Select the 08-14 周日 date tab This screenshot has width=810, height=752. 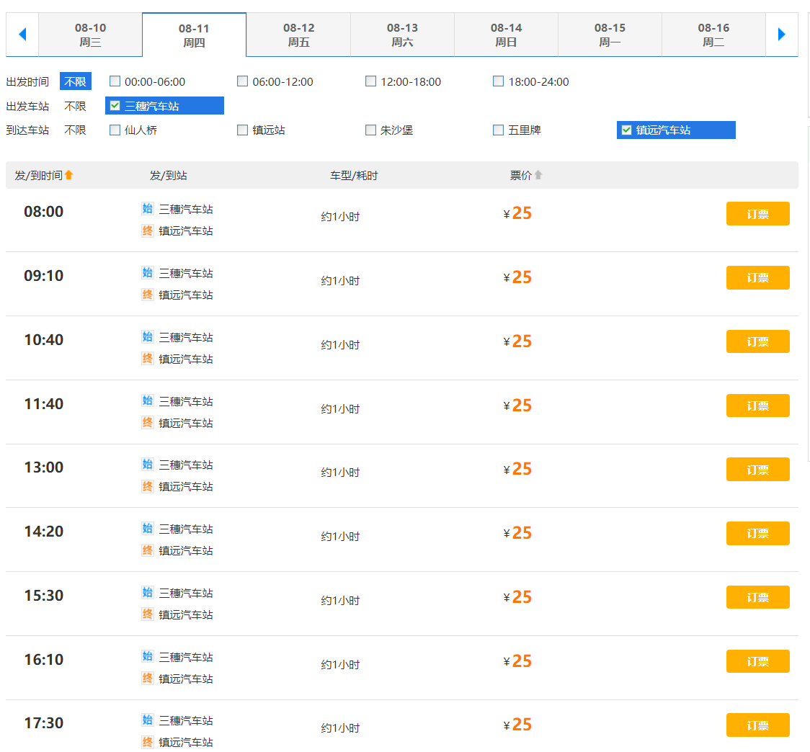coord(506,35)
